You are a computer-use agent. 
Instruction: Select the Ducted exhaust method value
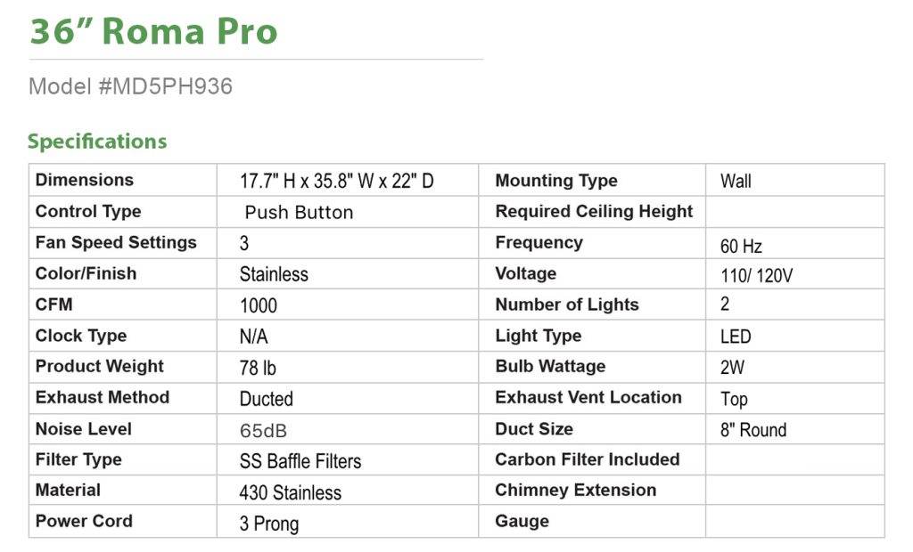click(x=266, y=399)
